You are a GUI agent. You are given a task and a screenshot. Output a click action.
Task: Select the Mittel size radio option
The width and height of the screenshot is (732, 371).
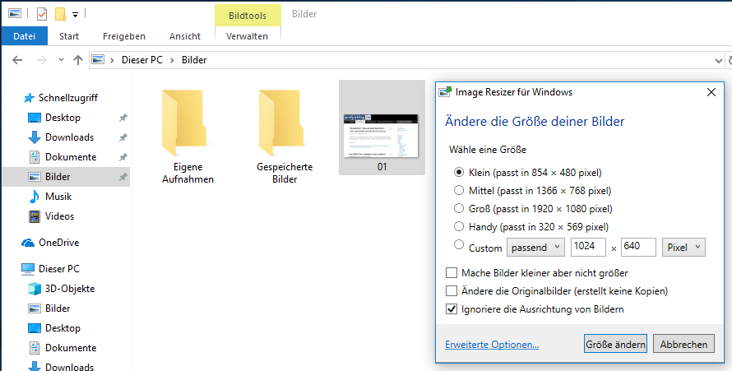(x=459, y=190)
